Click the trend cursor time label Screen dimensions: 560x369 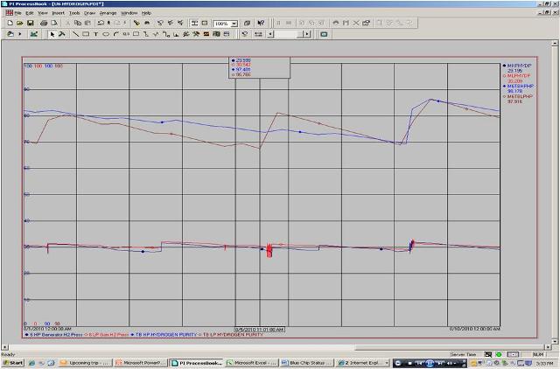[x=260, y=330]
